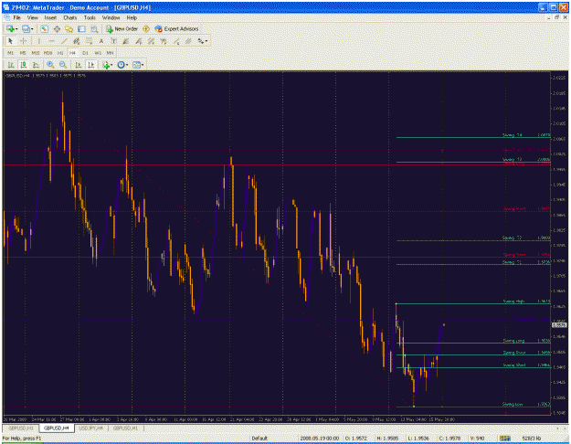571x444 pixels.
Task: Select the H1 timeframe
Action: tap(60, 53)
